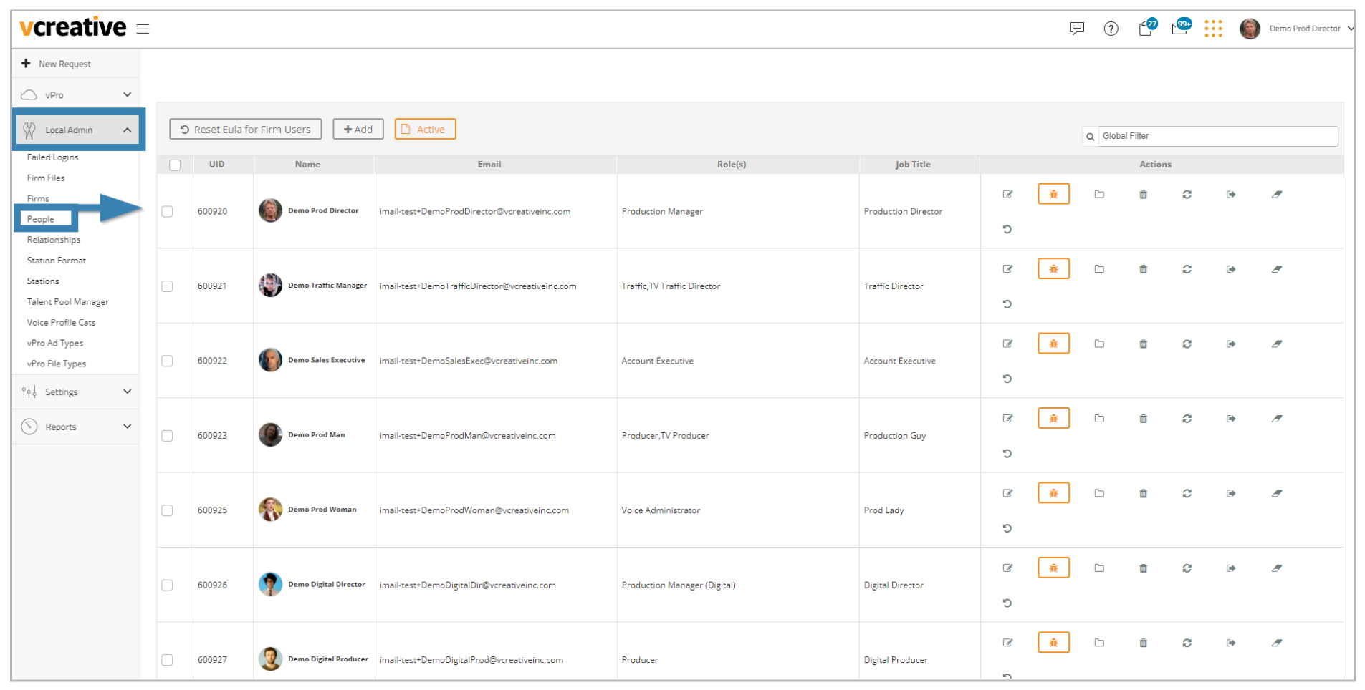Sort table by Email column header
This screenshot has height=690, width=1365.
[489, 165]
